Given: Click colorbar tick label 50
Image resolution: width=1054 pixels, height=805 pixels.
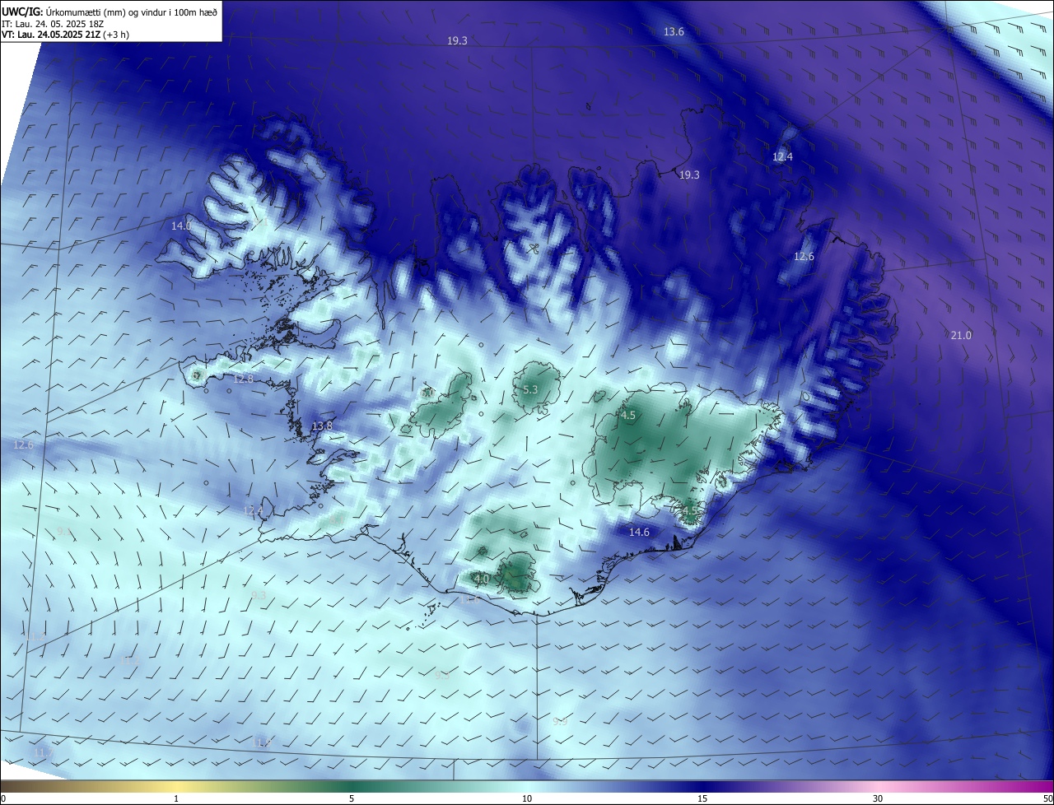Looking at the screenshot, I should [x=1047, y=798].
